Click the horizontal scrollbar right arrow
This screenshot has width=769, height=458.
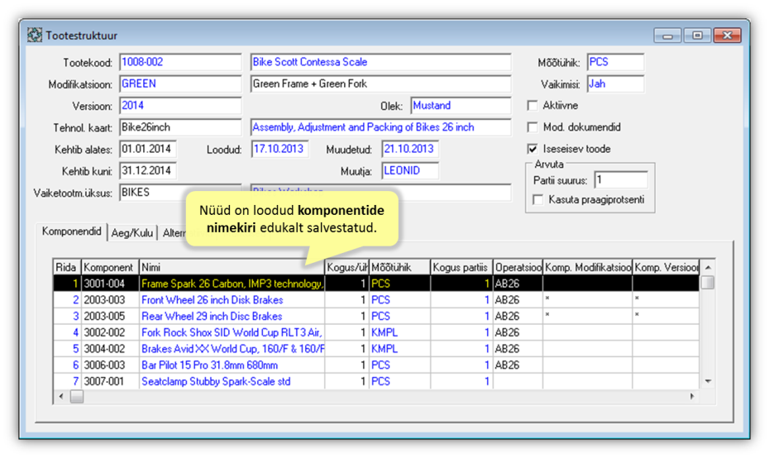pos(692,397)
